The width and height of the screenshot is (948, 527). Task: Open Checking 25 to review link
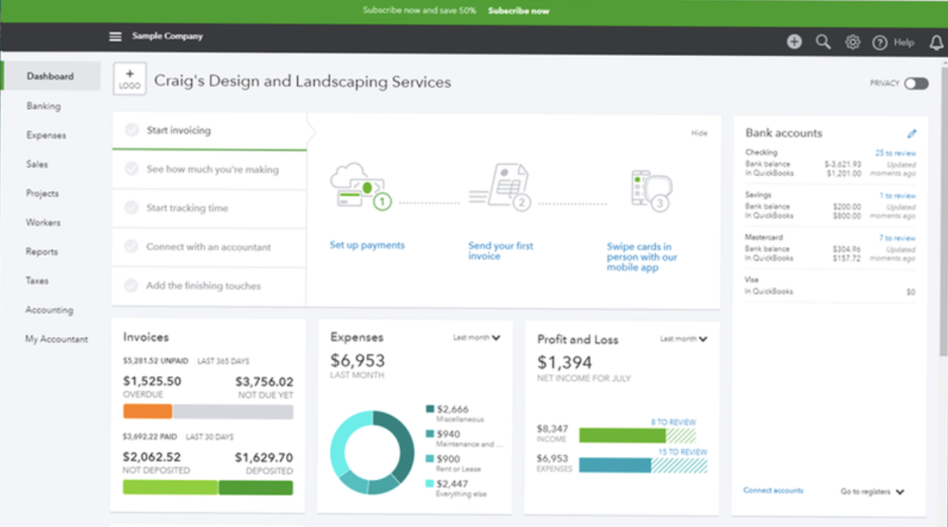click(895, 153)
